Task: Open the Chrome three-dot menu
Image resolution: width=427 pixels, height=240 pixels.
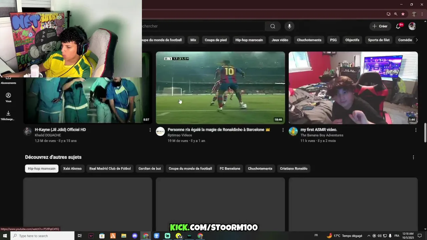Action: pyautogui.click(x=422, y=14)
